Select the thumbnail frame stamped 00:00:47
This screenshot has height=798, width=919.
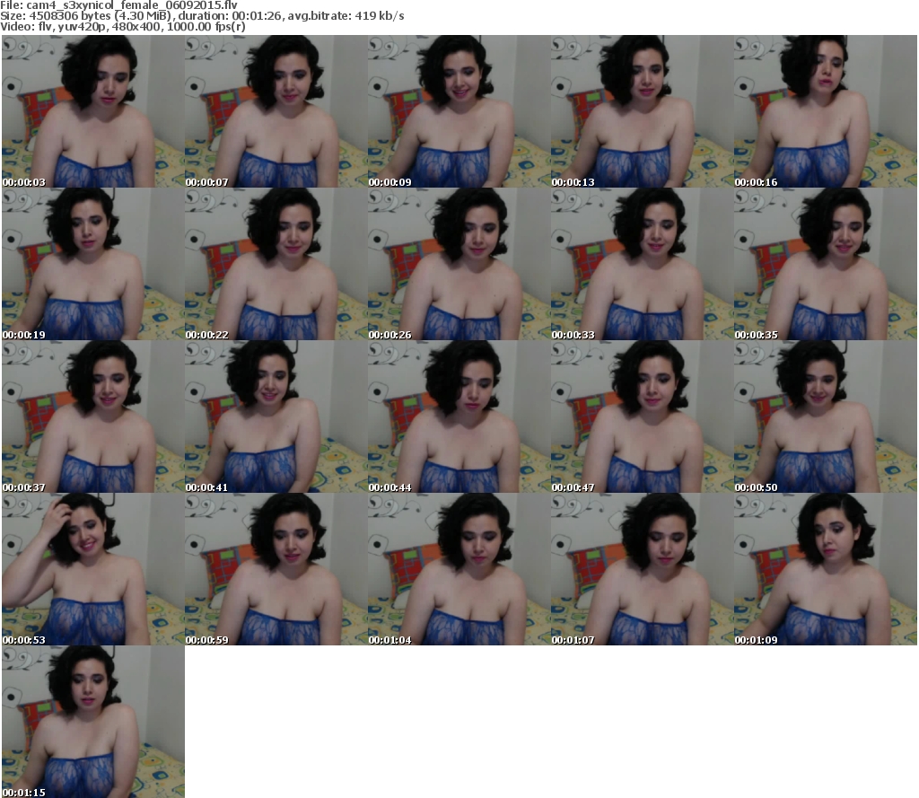click(643, 417)
